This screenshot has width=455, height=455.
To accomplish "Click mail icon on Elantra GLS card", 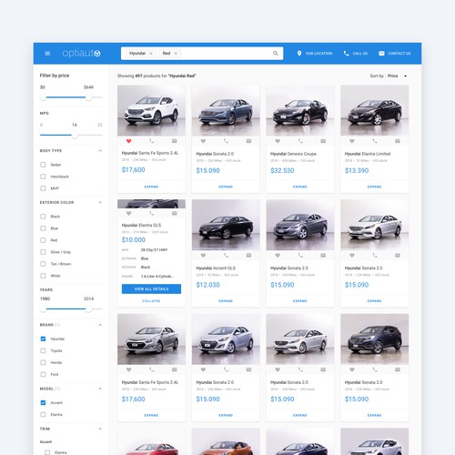I will (x=175, y=214).
